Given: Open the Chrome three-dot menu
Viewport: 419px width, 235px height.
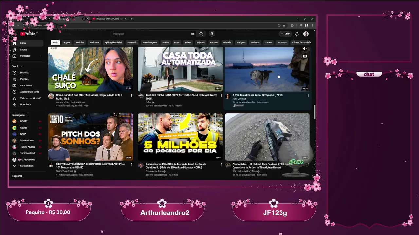Looking at the screenshot, I should pos(312,25).
